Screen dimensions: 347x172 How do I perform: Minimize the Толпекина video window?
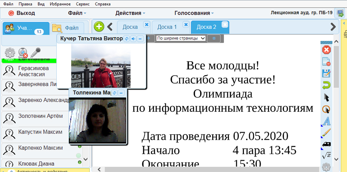click(121, 93)
